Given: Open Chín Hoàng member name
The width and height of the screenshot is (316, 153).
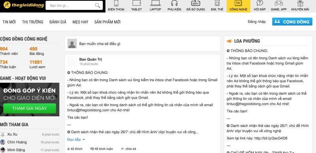Looking at the screenshot, I should (x=17, y=142).
